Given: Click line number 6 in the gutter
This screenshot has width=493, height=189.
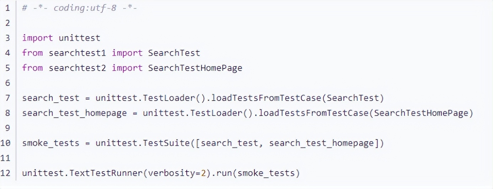Looking at the screenshot, I should tap(8, 83).
